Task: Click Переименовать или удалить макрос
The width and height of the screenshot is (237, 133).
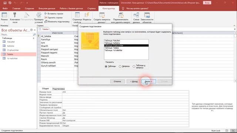Action: tap(121, 18)
